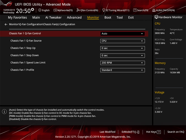The width and height of the screenshot is (186, 140).
Task: Click BCLK Freq value 100.0 MHz
Action: tap(160, 43)
